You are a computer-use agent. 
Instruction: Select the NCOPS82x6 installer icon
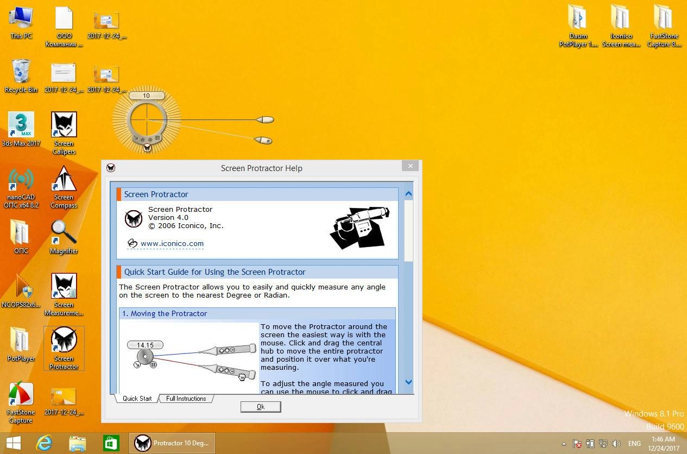(21, 291)
